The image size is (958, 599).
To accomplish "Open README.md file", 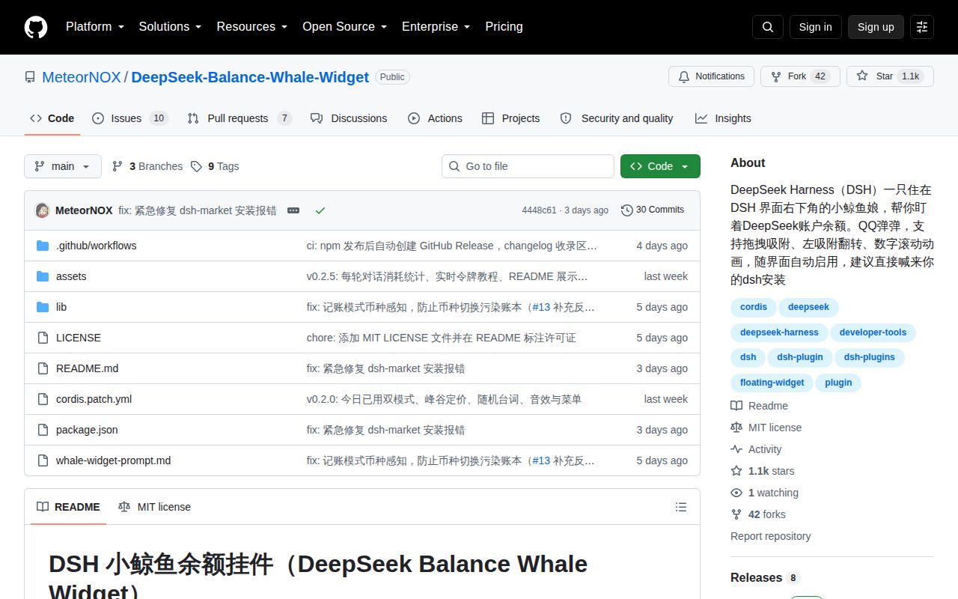I will click(x=87, y=368).
